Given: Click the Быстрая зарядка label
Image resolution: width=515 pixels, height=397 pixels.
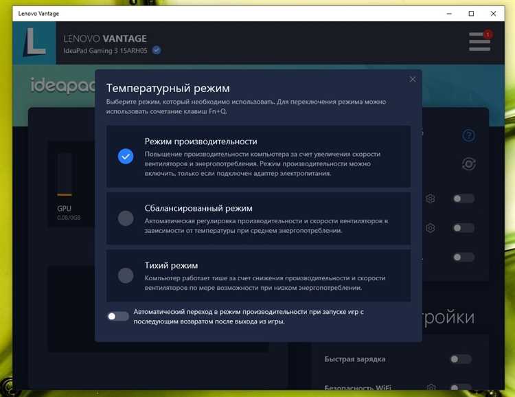Looking at the screenshot, I should 355,359.
